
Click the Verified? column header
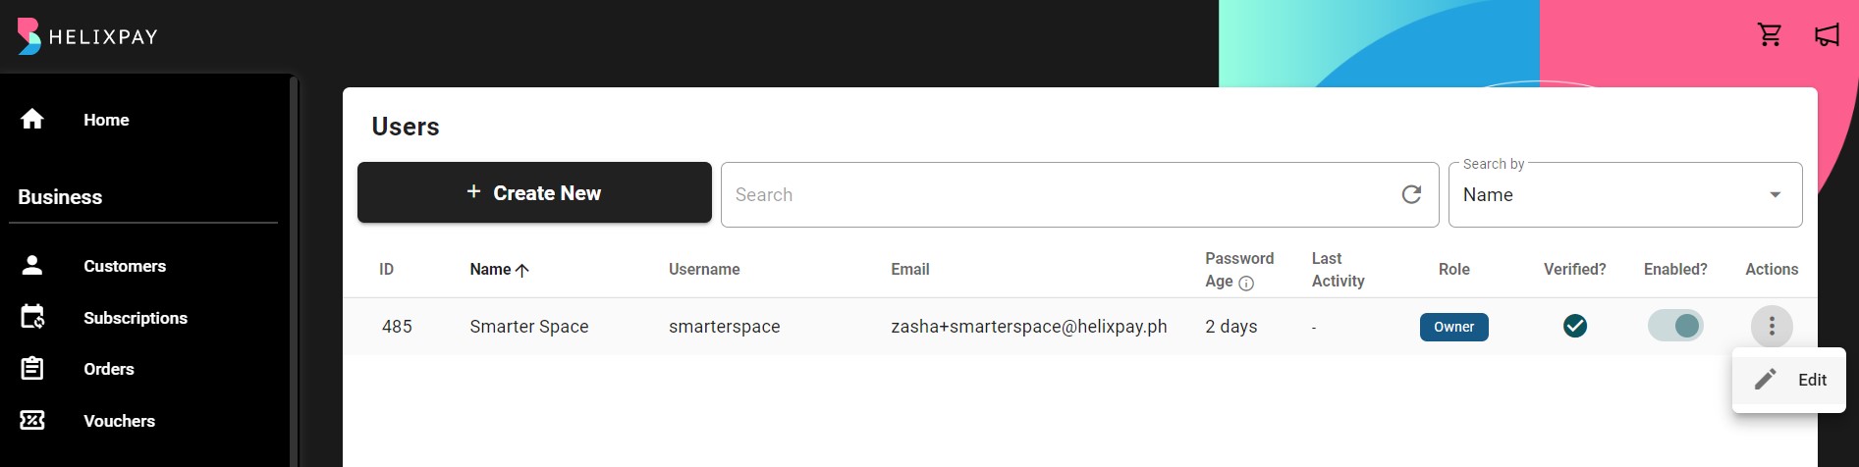pyautogui.click(x=1575, y=269)
